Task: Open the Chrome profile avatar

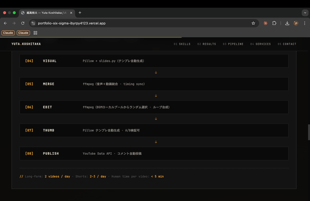Action: coord(296,23)
